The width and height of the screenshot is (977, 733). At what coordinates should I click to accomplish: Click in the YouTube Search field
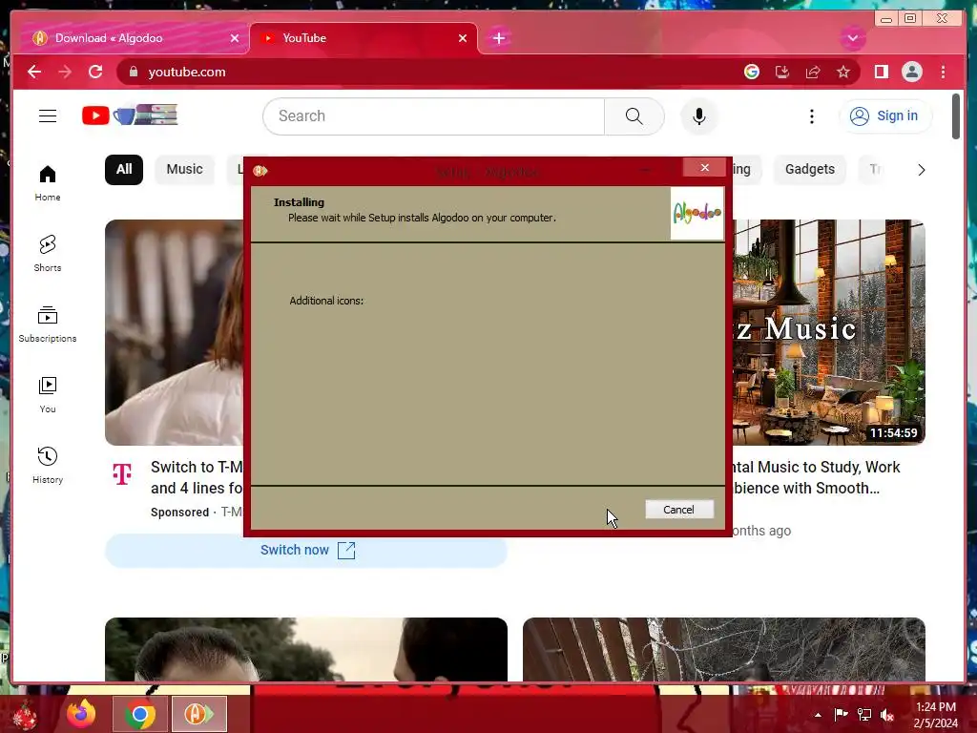tap(434, 115)
